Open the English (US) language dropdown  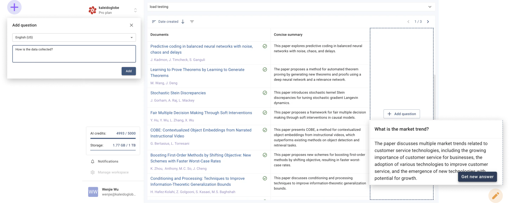click(x=74, y=38)
